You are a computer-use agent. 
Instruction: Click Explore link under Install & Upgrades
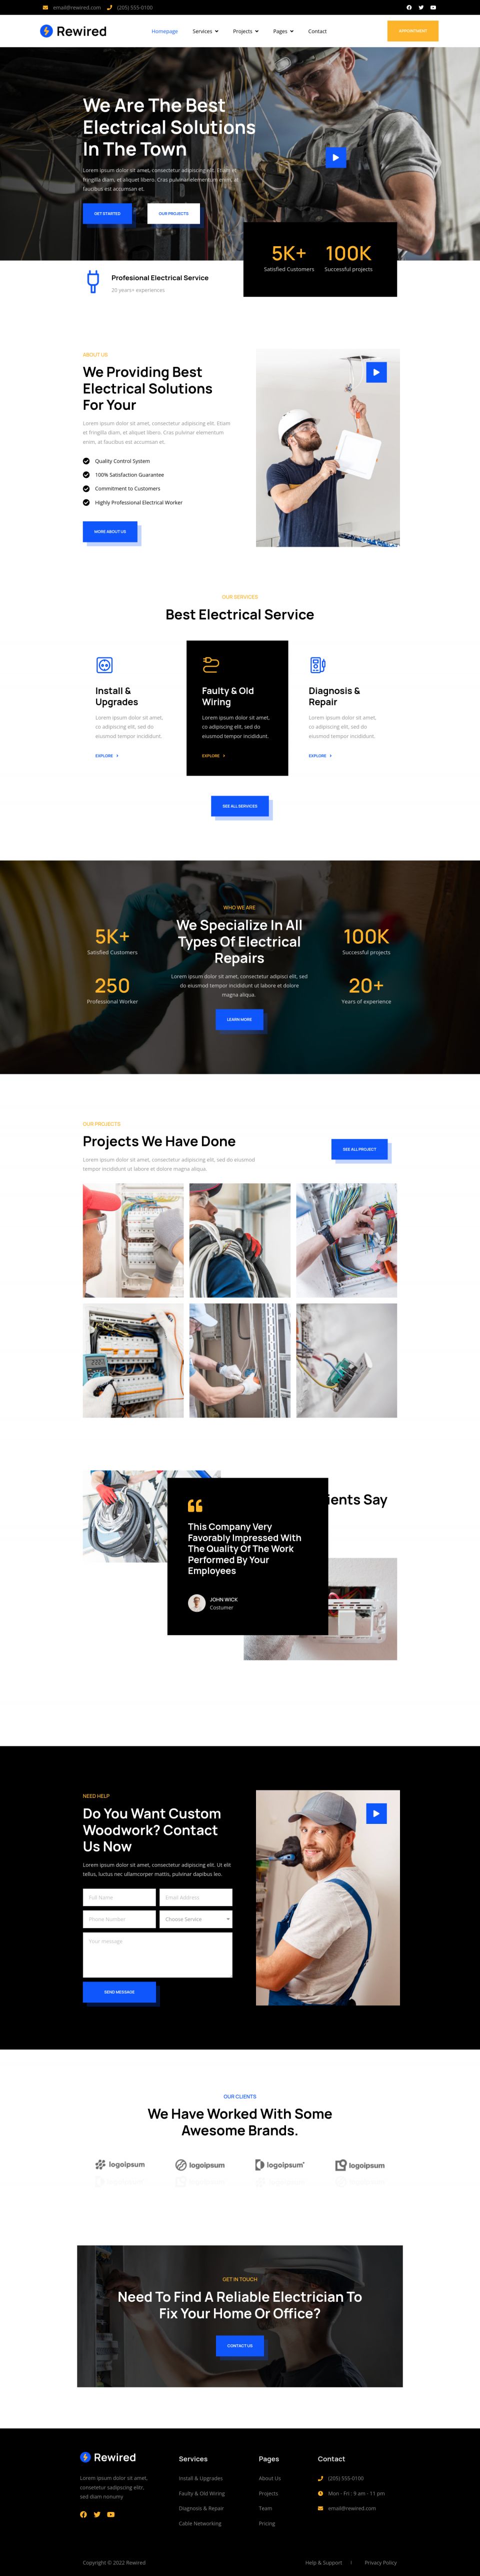[107, 756]
